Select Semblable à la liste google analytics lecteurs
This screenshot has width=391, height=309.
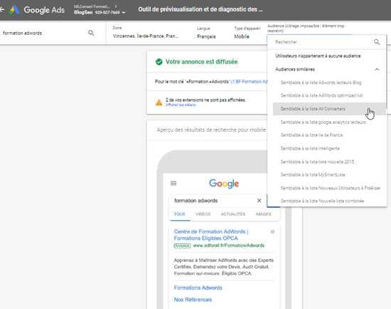coord(323,122)
